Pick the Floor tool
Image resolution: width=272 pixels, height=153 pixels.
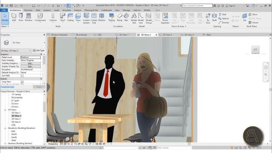(x=78, y=17)
